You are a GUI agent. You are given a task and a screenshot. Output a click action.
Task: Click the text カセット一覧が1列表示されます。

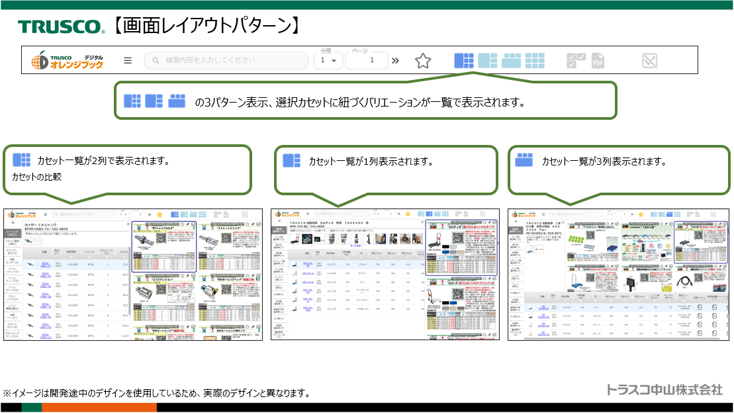[371, 161]
